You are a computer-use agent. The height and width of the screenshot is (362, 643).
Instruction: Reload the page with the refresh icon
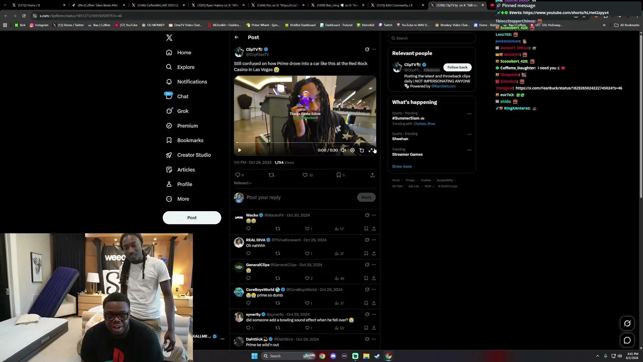pos(24,16)
